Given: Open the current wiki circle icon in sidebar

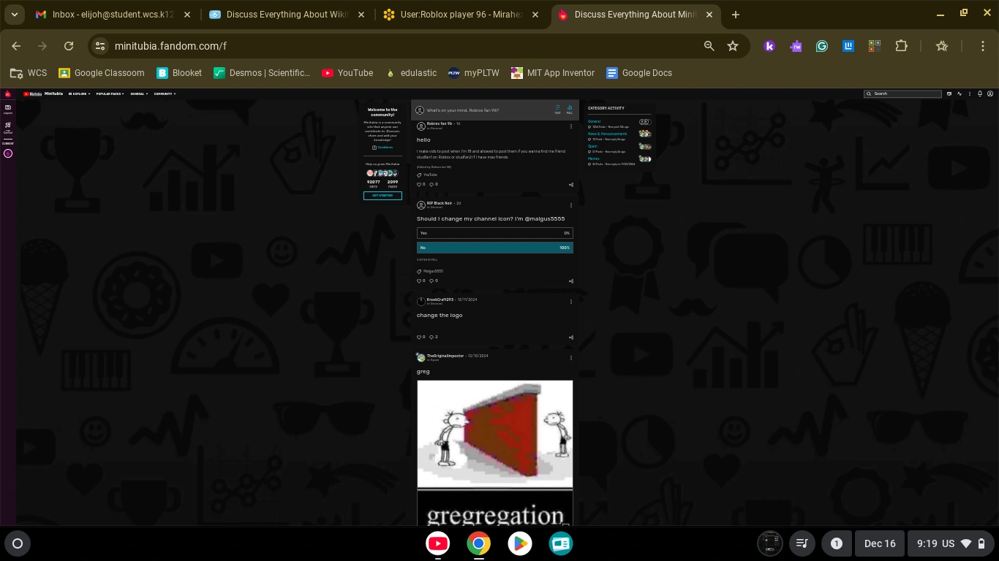Looking at the screenshot, I should (8, 153).
